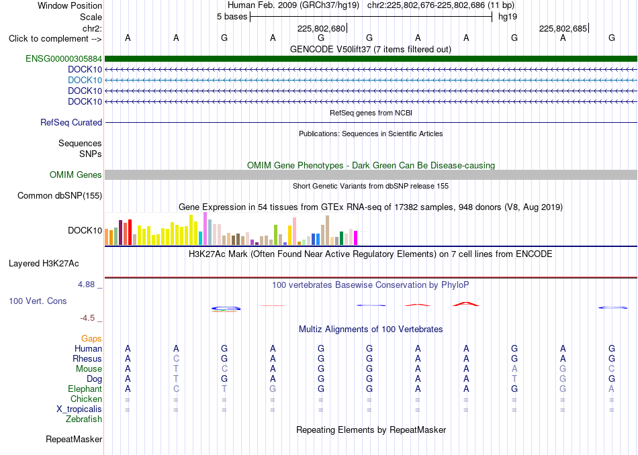Select the Zebrafish species label

click(x=84, y=419)
